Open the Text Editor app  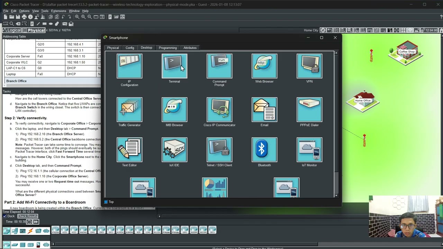pyautogui.click(x=129, y=150)
